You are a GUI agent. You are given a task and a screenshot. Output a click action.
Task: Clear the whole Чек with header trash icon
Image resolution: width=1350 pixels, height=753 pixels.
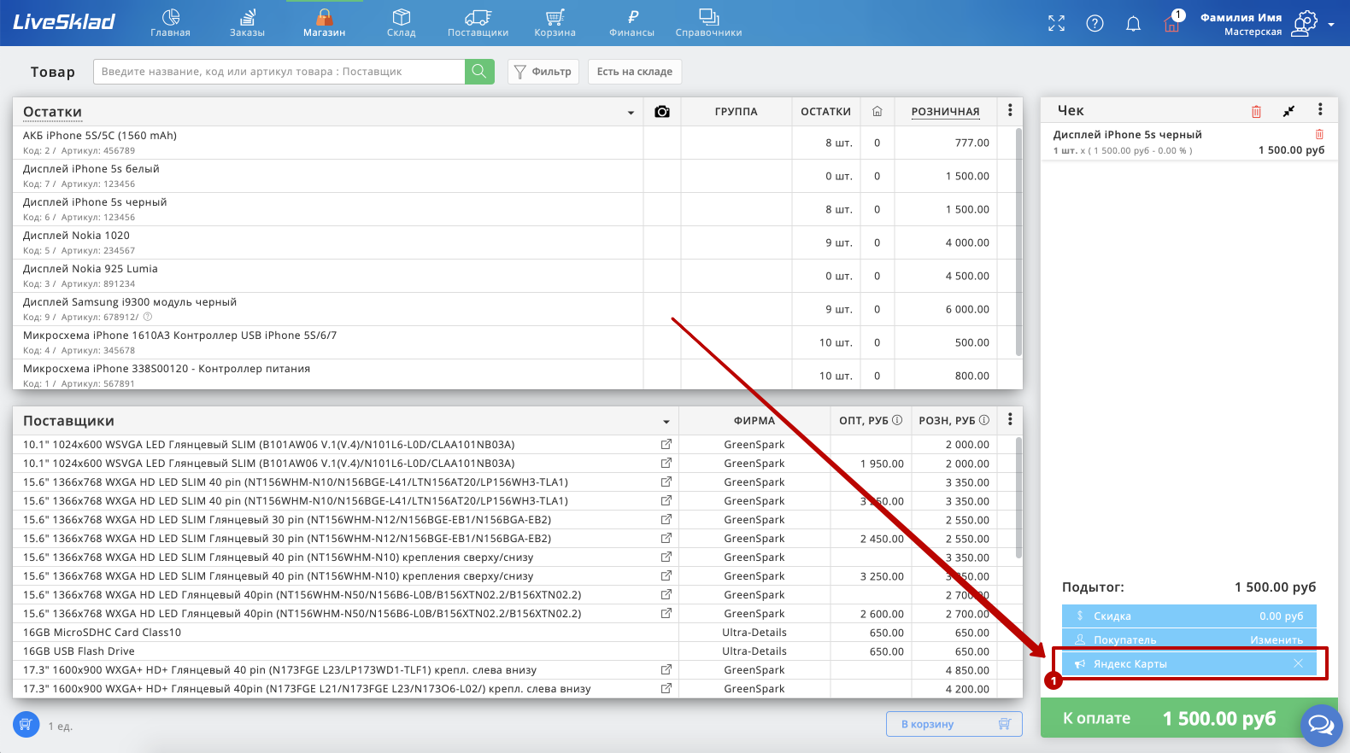1256,111
